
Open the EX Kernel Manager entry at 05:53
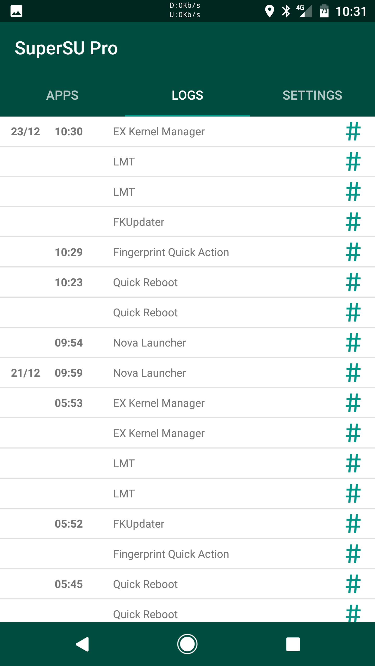pos(187,403)
